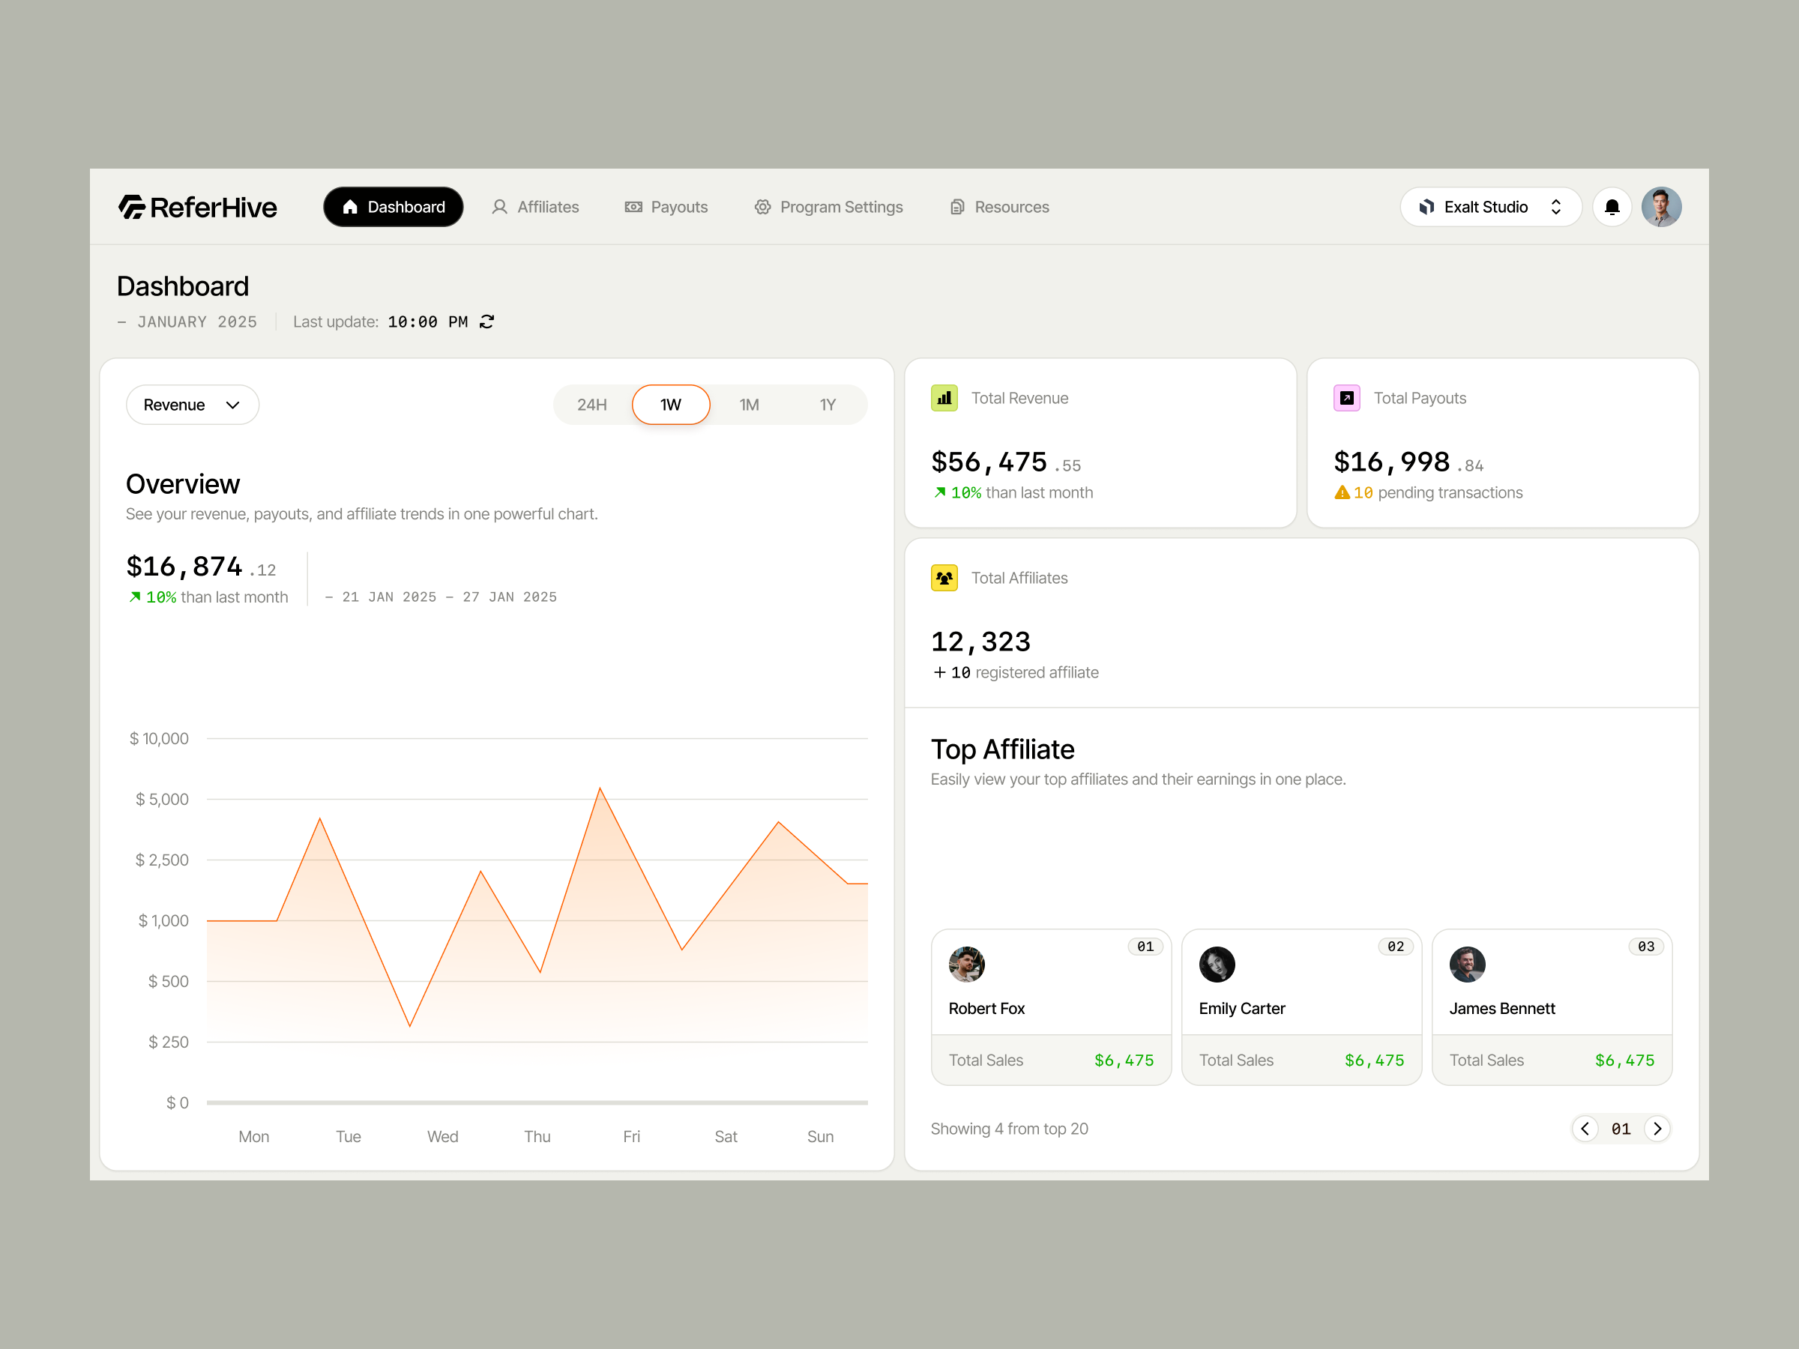
Task: Click the plus icon beside registered affiliate
Action: click(939, 672)
